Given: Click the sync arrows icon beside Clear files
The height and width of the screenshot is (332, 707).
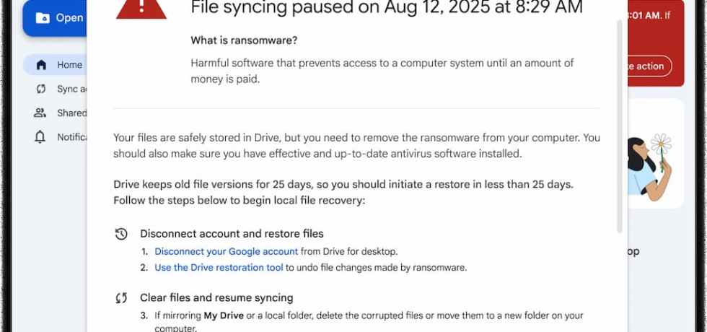Looking at the screenshot, I should (x=121, y=297).
